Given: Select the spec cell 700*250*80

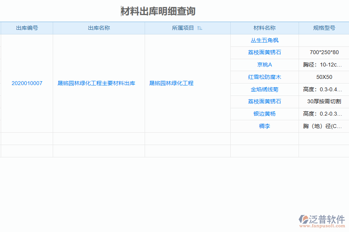Looking at the screenshot, I should [324, 52].
